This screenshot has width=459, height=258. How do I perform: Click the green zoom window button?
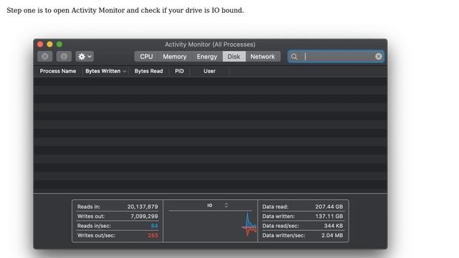tap(60, 44)
